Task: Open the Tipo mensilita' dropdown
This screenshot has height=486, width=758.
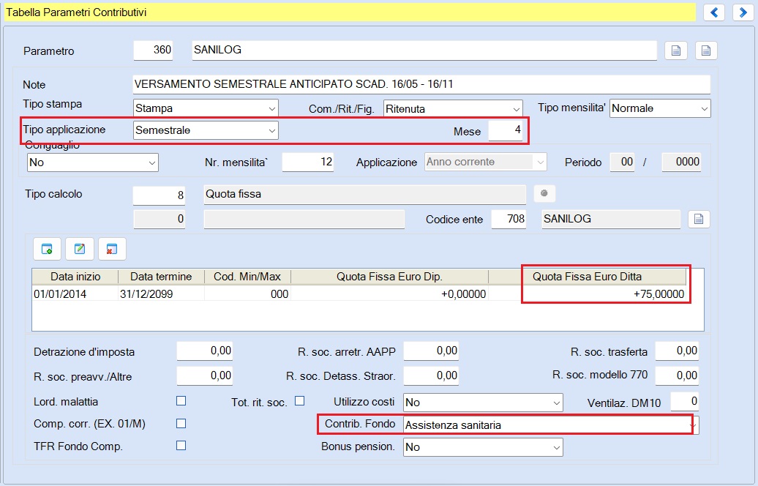Action: [x=660, y=108]
